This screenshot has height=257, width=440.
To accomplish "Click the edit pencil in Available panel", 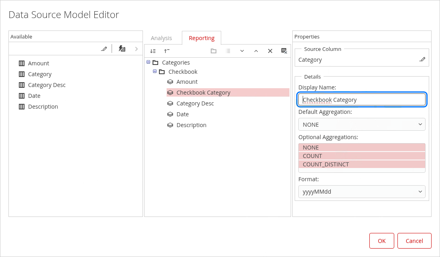I will (104, 49).
